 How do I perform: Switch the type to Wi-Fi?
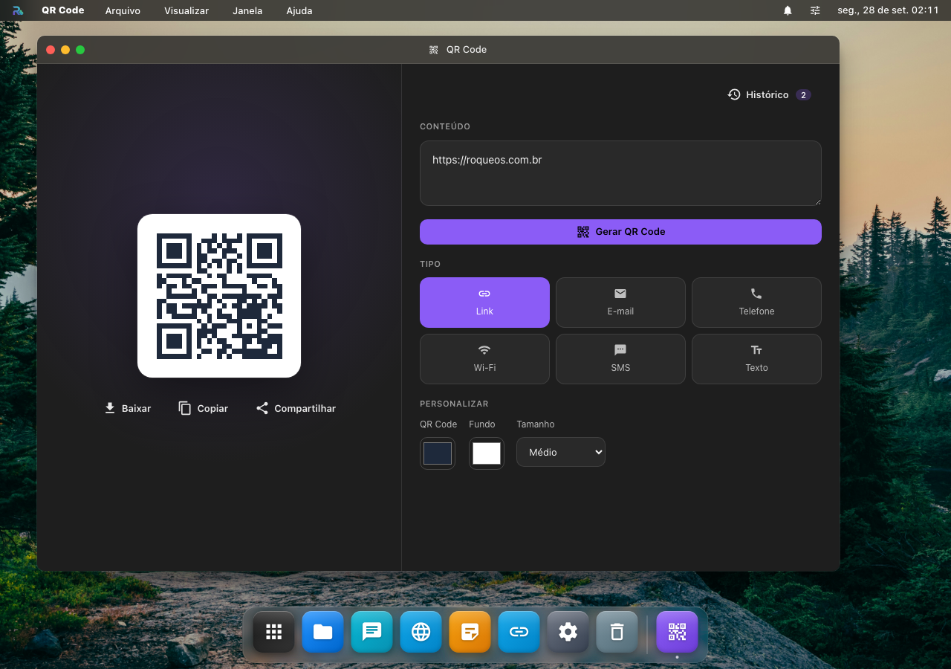point(484,359)
